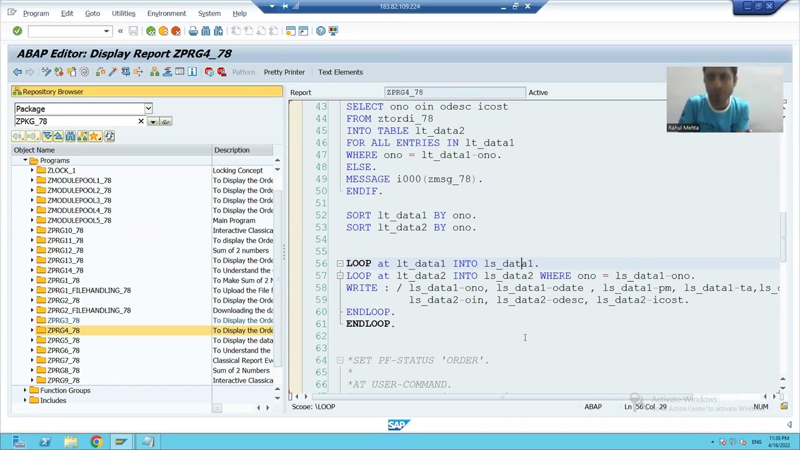
Task: Click the Create New Session icon
Action: pyautogui.click(x=291, y=31)
